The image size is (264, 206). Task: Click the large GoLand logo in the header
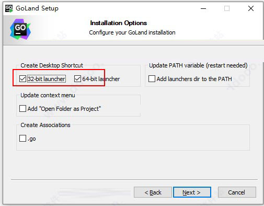pos(20,29)
